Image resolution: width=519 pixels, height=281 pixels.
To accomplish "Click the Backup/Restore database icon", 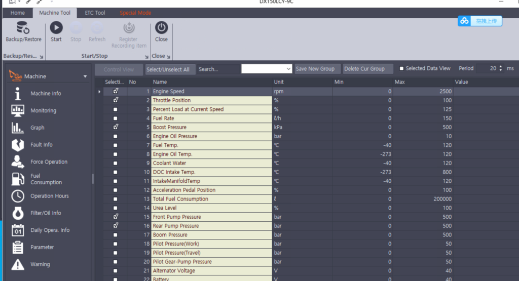I will tap(23, 28).
